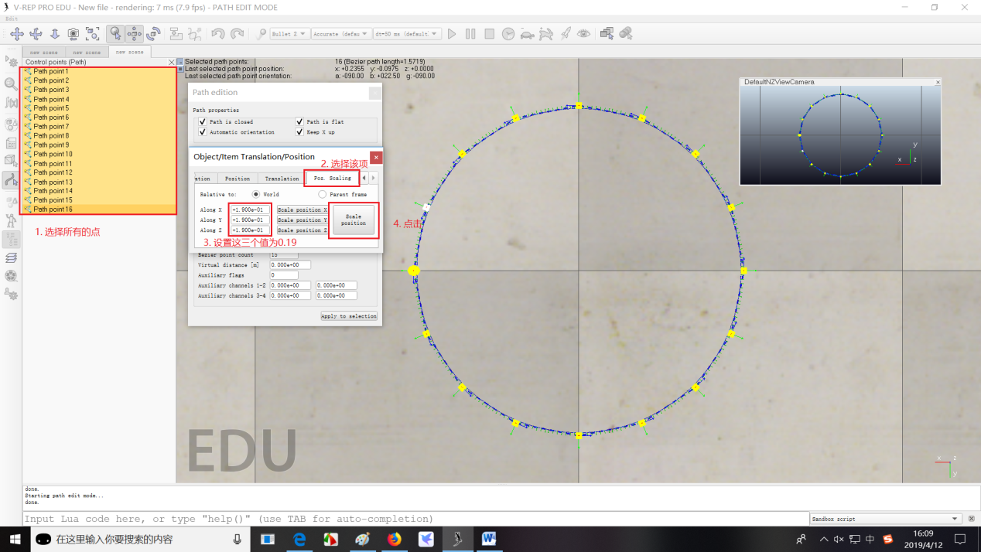Image resolution: width=981 pixels, height=552 pixels.
Task: Open object/item rotate tool
Action: click(x=153, y=34)
